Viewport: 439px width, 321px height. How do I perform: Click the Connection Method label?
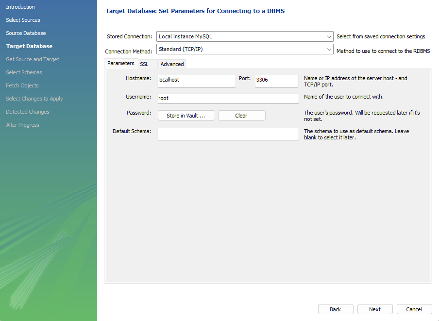(129, 51)
